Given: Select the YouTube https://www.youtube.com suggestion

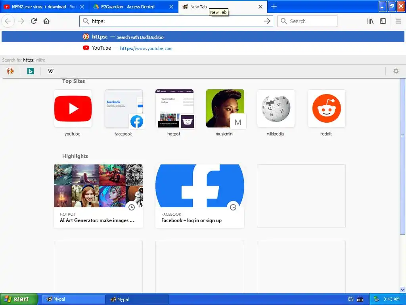Looking at the screenshot, I should click(x=203, y=48).
